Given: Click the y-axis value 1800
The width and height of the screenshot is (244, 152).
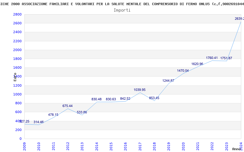Looking at the screenshot, I should click(17, 59).
